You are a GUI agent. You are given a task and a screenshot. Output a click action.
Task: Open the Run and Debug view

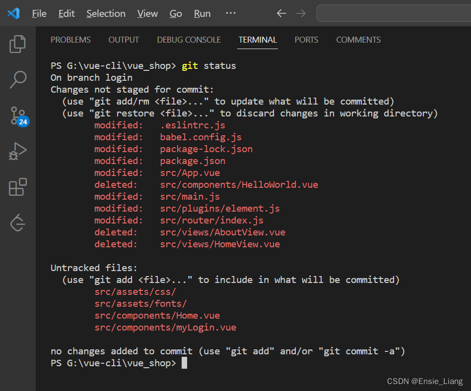pos(17,151)
